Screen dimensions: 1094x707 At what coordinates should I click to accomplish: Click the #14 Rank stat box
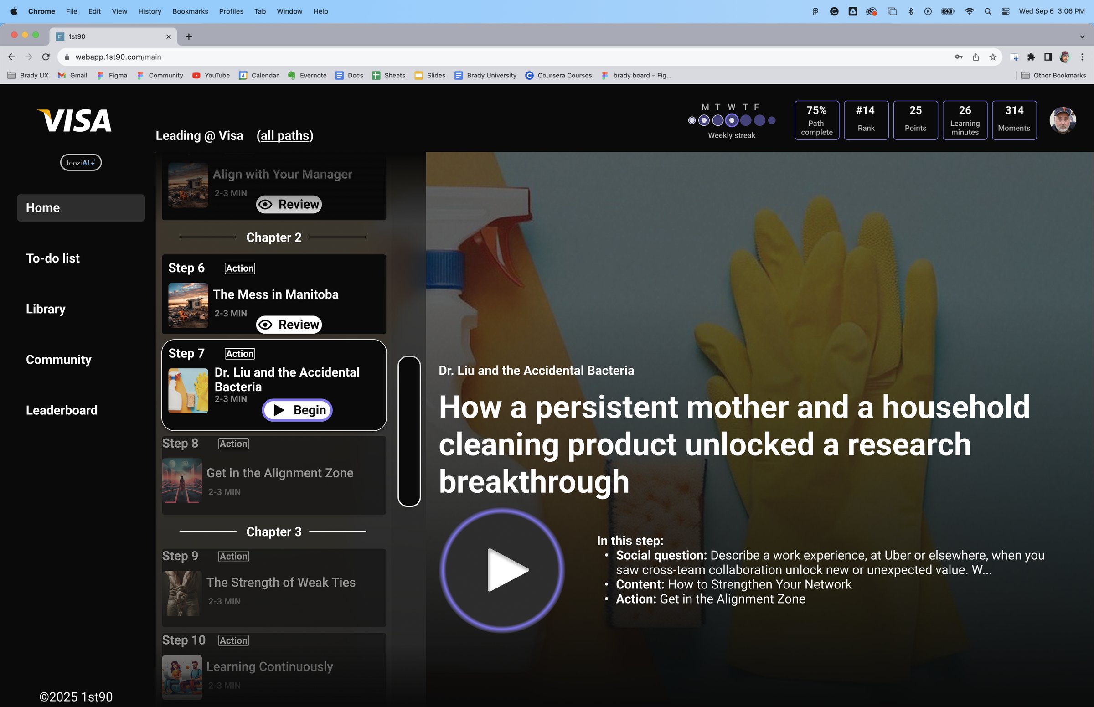[866, 120]
